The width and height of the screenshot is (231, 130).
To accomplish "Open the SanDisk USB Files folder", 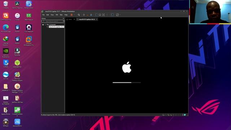I will click(17, 99).
